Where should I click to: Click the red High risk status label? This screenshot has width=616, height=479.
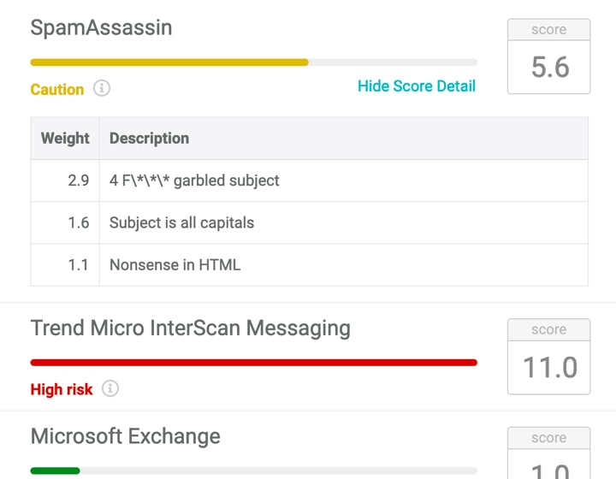[x=61, y=389]
